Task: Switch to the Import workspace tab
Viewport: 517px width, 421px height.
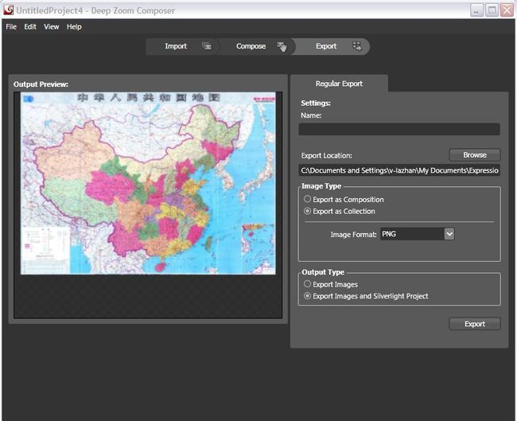Action: click(x=183, y=46)
